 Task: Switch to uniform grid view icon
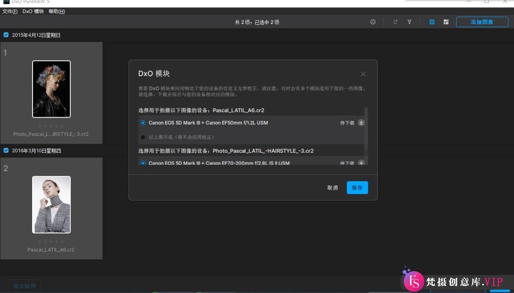point(432,22)
